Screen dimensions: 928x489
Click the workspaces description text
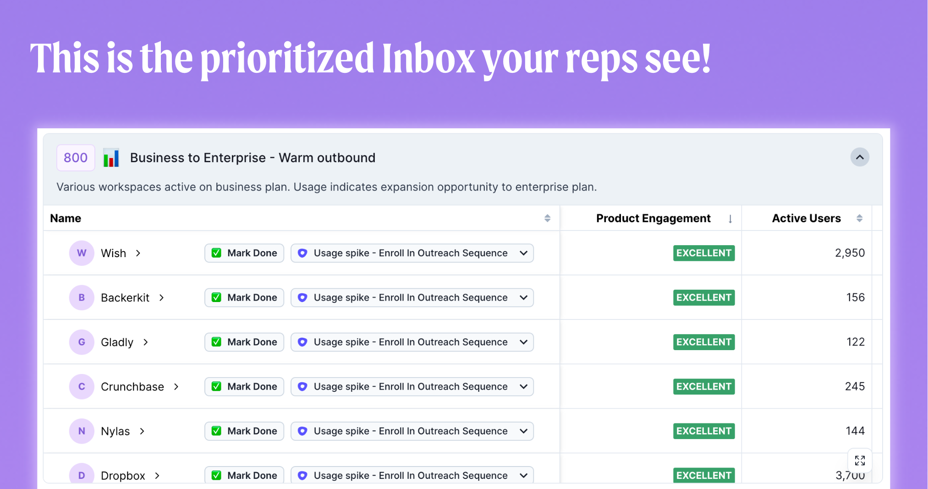(326, 187)
